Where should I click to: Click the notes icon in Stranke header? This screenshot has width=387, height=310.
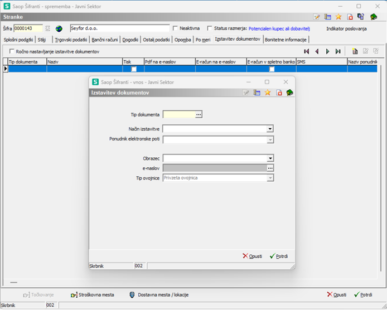click(316, 17)
